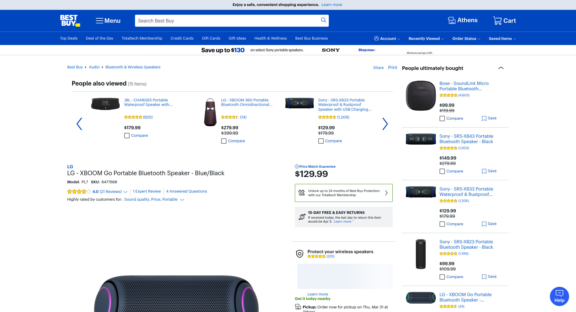The height and width of the screenshot is (312, 576).
Task: Click the Athens store location icon
Action: pos(451,20)
